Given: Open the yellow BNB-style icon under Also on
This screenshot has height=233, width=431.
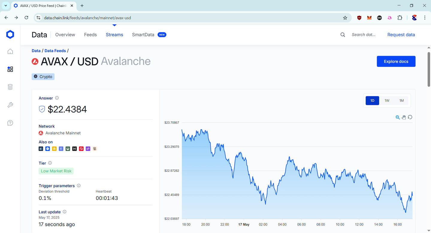Looking at the screenshot, I should coord(54,149).
